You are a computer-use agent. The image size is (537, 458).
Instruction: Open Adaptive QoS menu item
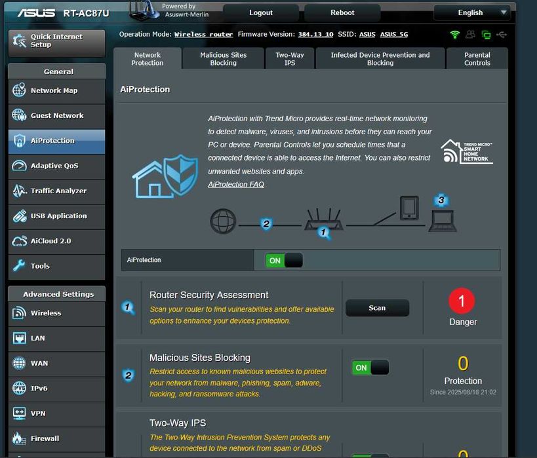click(x=56, y=166)
